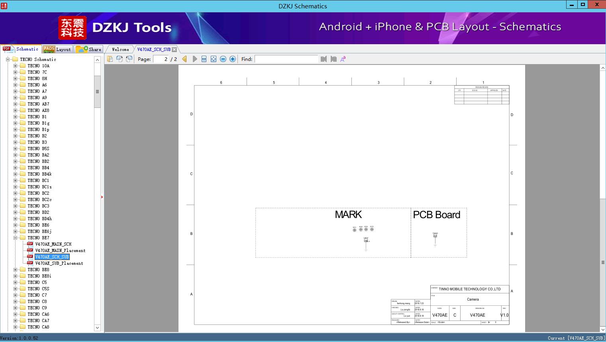Open the Share tab
This screenshot has height=342, width=606.
pyautogui.click(x=88, y=49)
